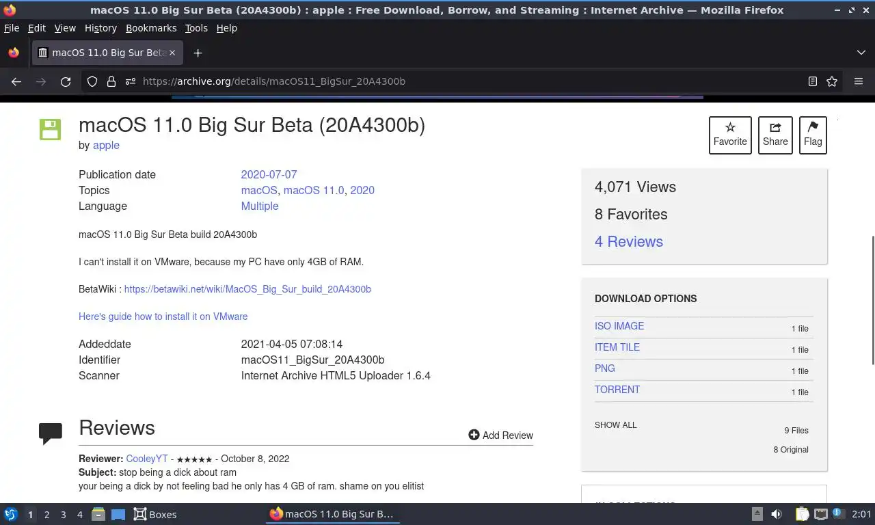Click the Firefox taskbar window button
The image size is (875, 525).
[x=332, y=514]
